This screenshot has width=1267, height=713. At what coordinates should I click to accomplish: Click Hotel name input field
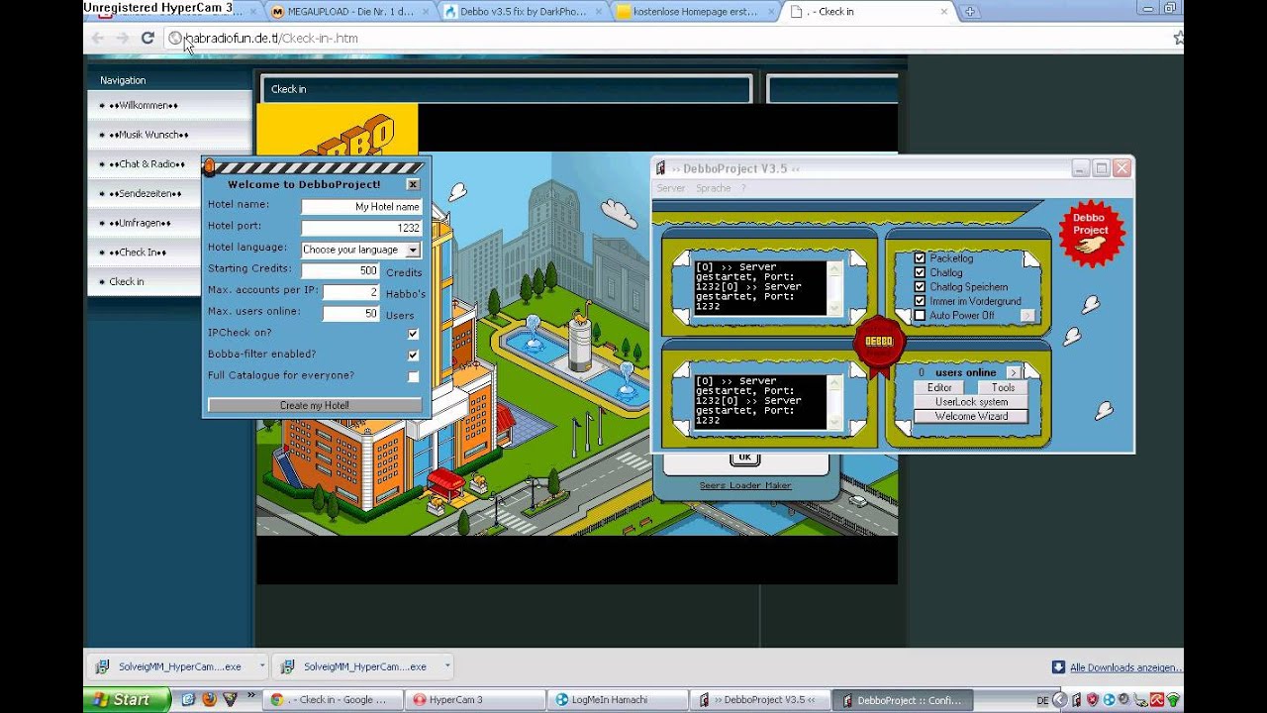coord(361,207)
